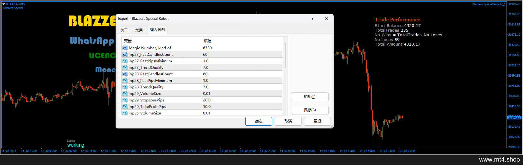
Task: Click the type icon next to inp28_TrendQuality
Action: (x=125, y=87)
